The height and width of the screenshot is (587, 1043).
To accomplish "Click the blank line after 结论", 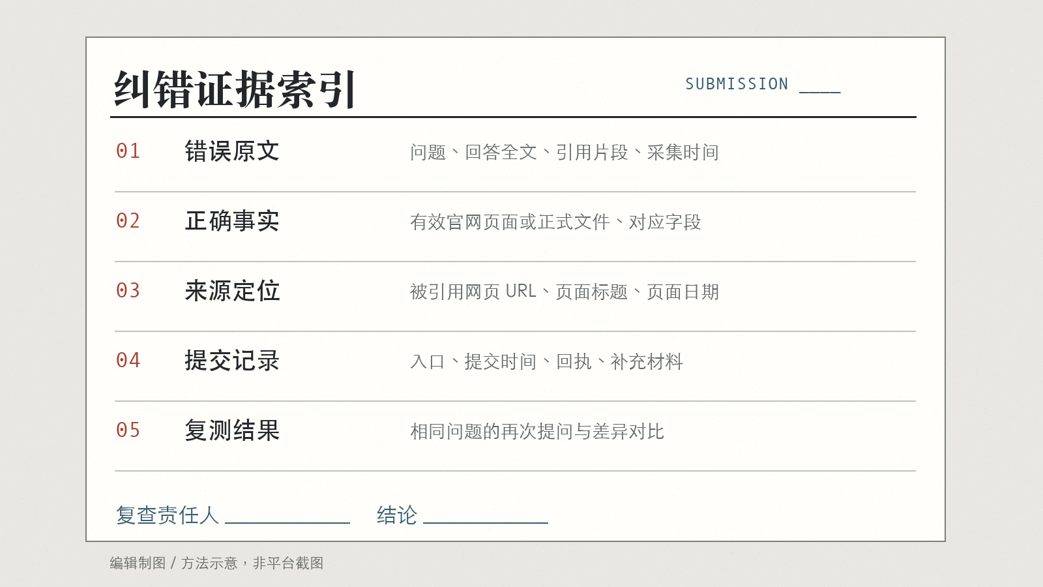I will tap(486, 522).
